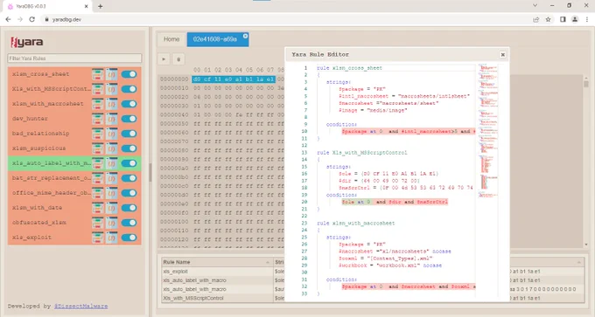This screenshot has height=317, width=595.
Task: Toggle the xlsm_cross_sheet rule switch
Action: 129,74
